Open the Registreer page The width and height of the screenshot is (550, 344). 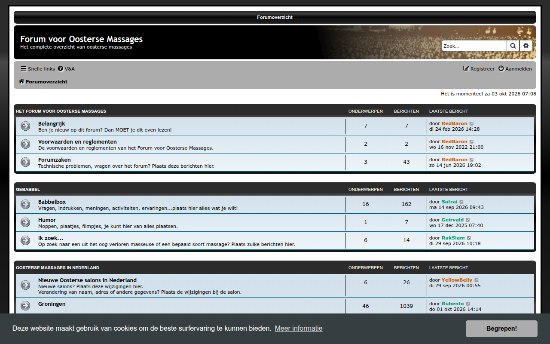479,69
